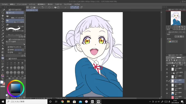
Task: Open the 編集(E) menu
Action: [x=12, y=4]
